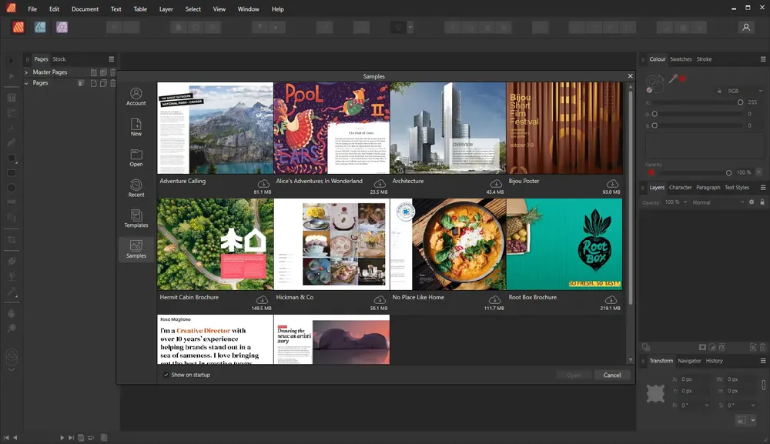Open the Account section in sidebar
This screenshot has width=770, height=444.
(136, 96)
